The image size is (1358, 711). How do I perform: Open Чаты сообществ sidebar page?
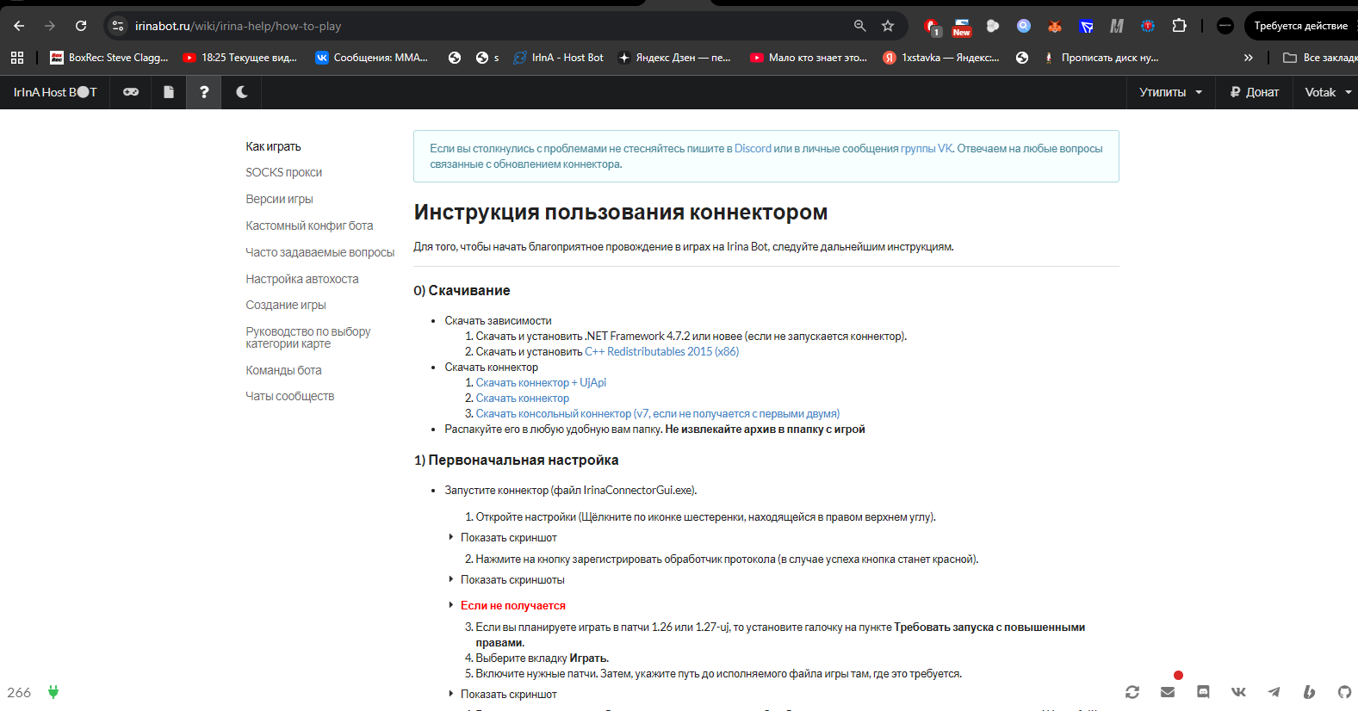[289, 397]
